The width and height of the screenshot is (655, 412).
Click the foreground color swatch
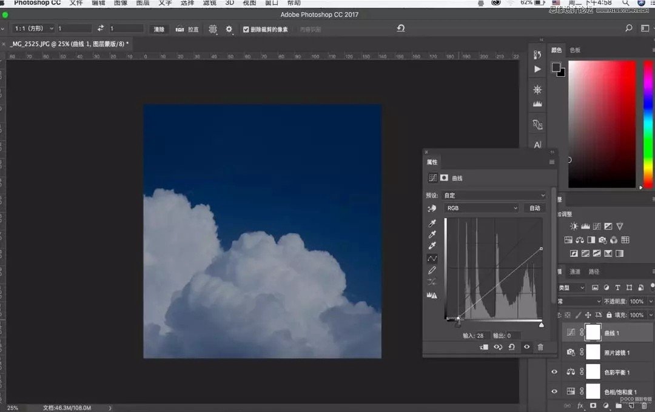coord(556,68)
